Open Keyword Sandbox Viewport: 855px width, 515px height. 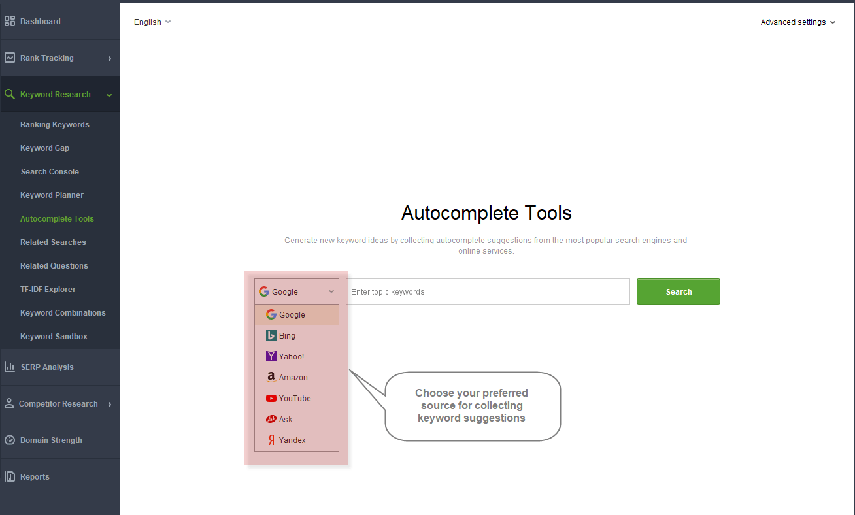54,336
